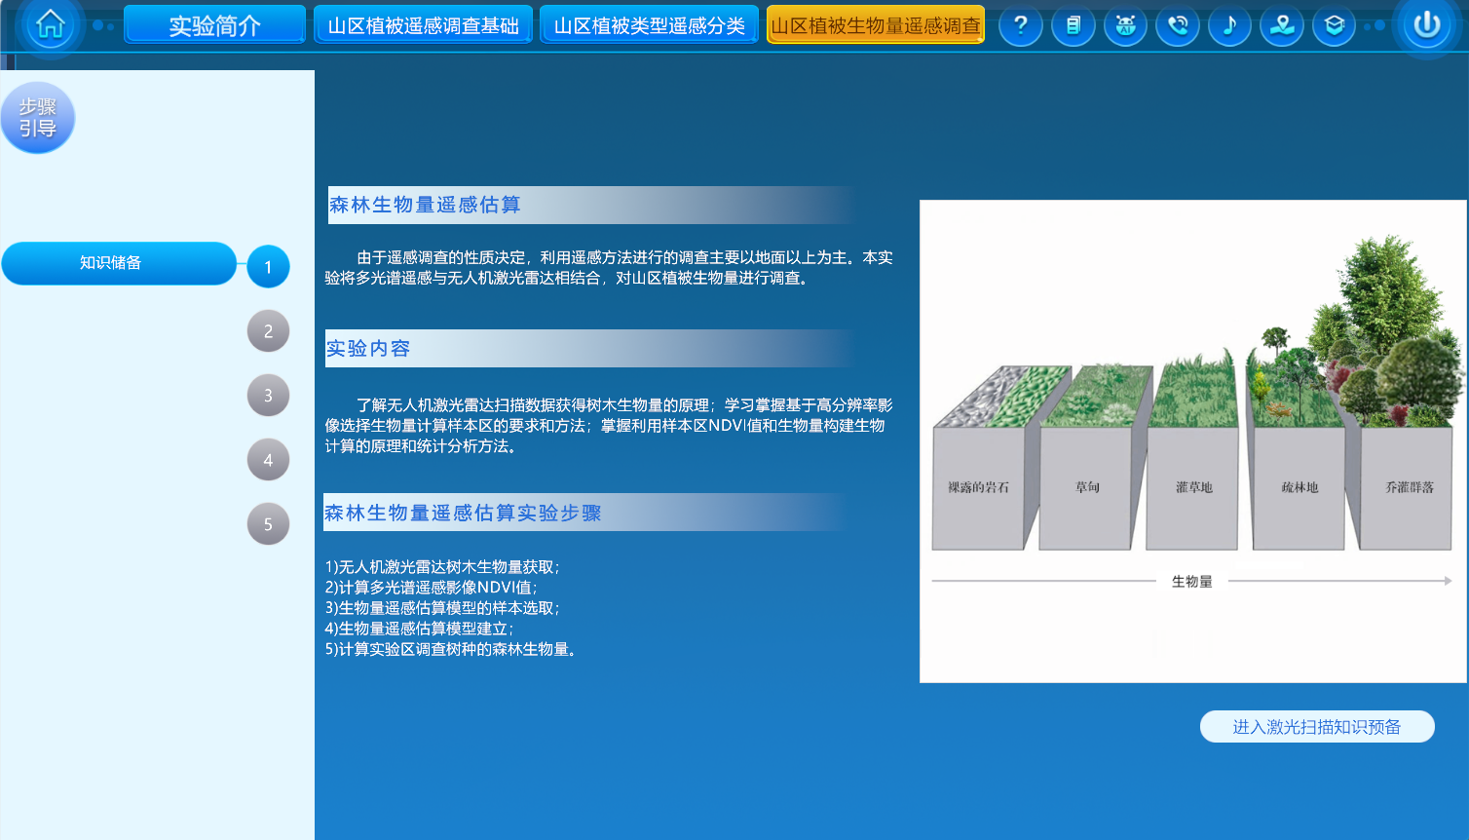Click the home icon
1469x840 pixels.
[50, 24]
